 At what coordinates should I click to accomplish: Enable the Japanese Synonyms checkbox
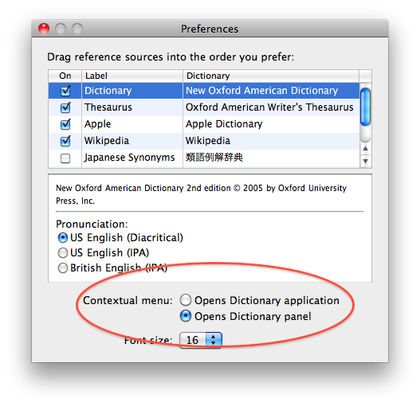coord(65,158)
